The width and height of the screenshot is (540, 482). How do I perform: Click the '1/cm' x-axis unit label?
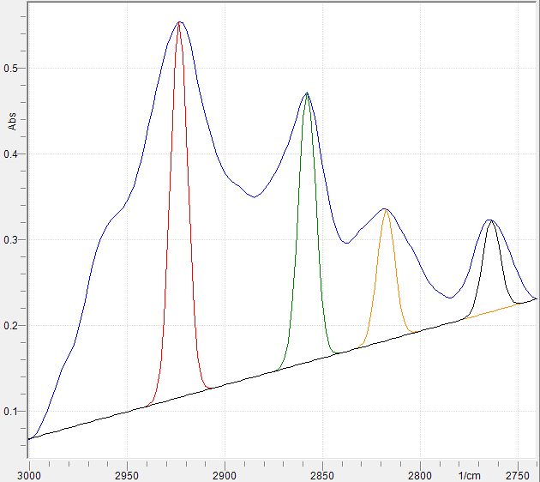tap(470, 474)
